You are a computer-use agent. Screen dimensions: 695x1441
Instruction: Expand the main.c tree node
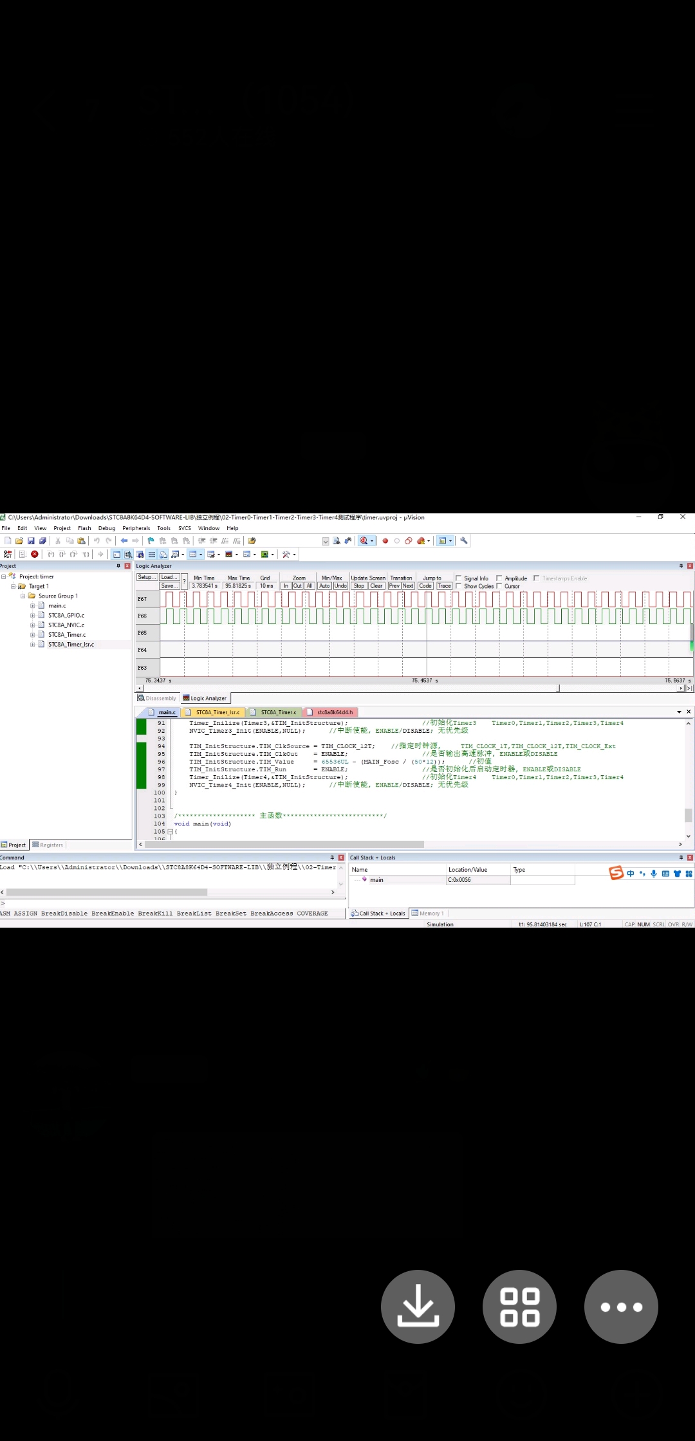32,606
